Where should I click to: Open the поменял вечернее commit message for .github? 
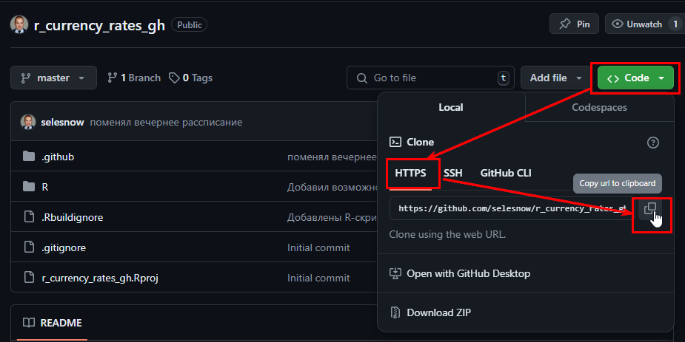(332, 157)
